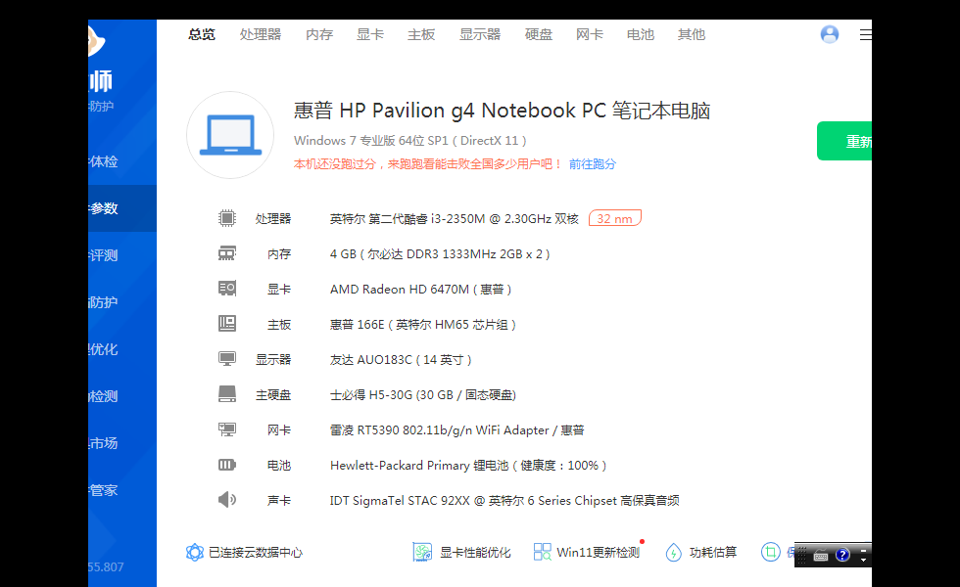This screenshot has width=960, height=587.
Task: Click the monitor display icon
Action: click(227, 359)
